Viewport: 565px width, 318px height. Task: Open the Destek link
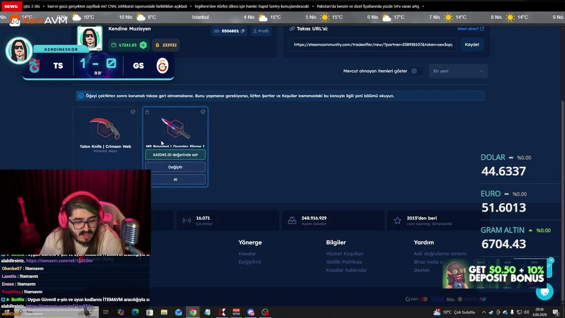pyautogui.click(x=422, y=270)
